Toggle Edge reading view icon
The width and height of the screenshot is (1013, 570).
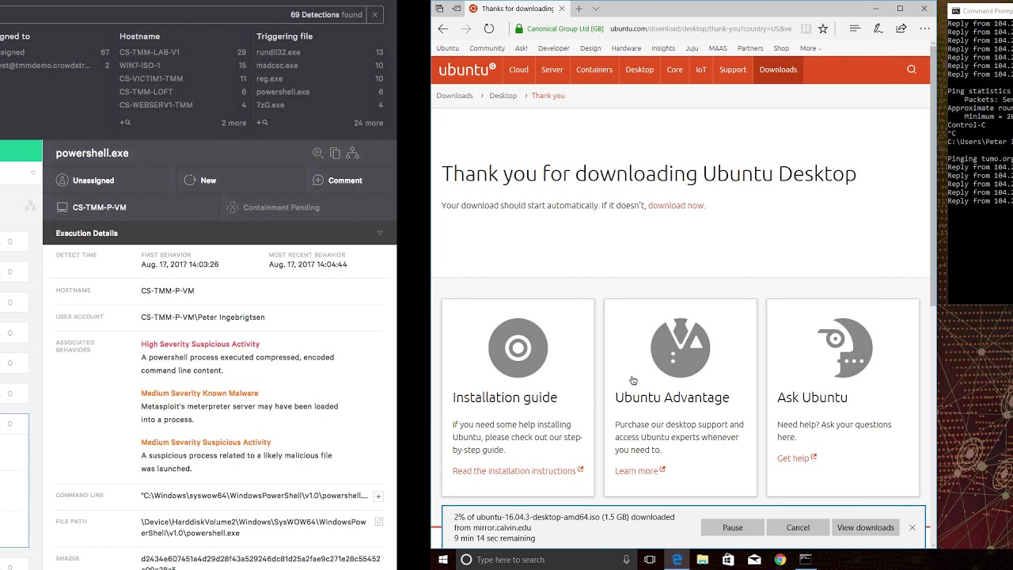coord(806,28)
